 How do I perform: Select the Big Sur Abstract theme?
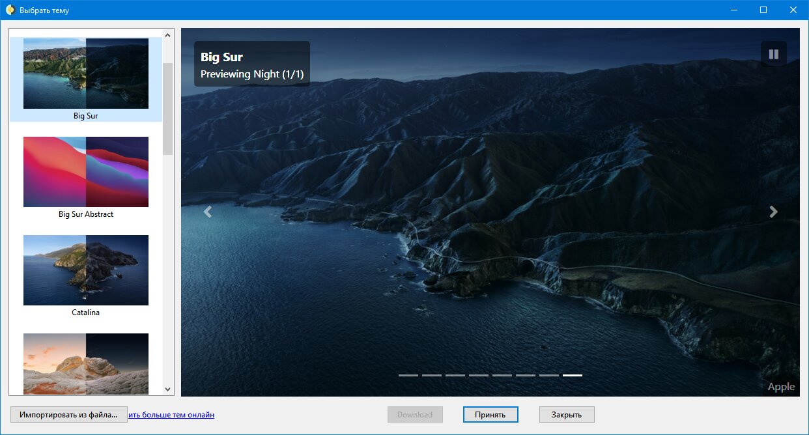tap(86, 172)
